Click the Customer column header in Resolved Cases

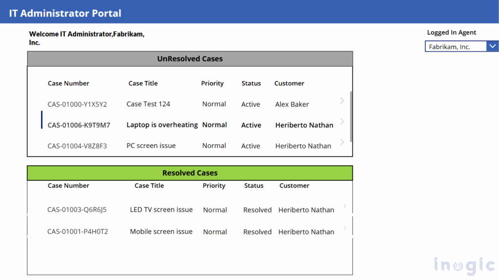click(x=294, y=186)
